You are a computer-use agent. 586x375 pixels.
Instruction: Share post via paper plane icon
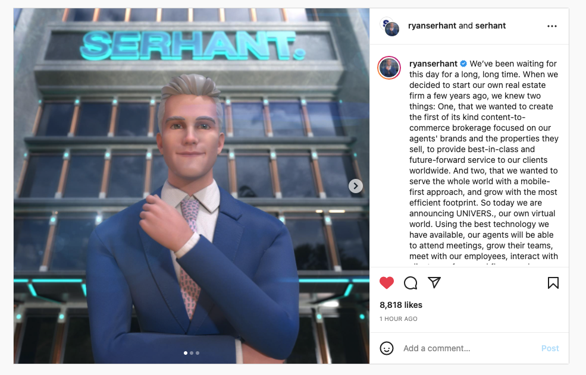[x=434, y=282]
